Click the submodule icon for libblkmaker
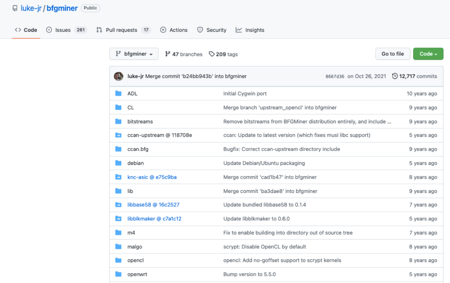450x283 pixels. tap(118, 219)
